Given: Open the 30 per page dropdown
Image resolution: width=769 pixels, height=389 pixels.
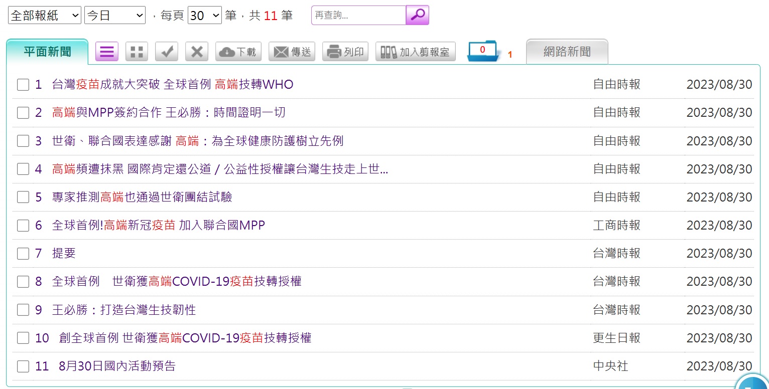Looking at the screenshot, I should 205,16.
